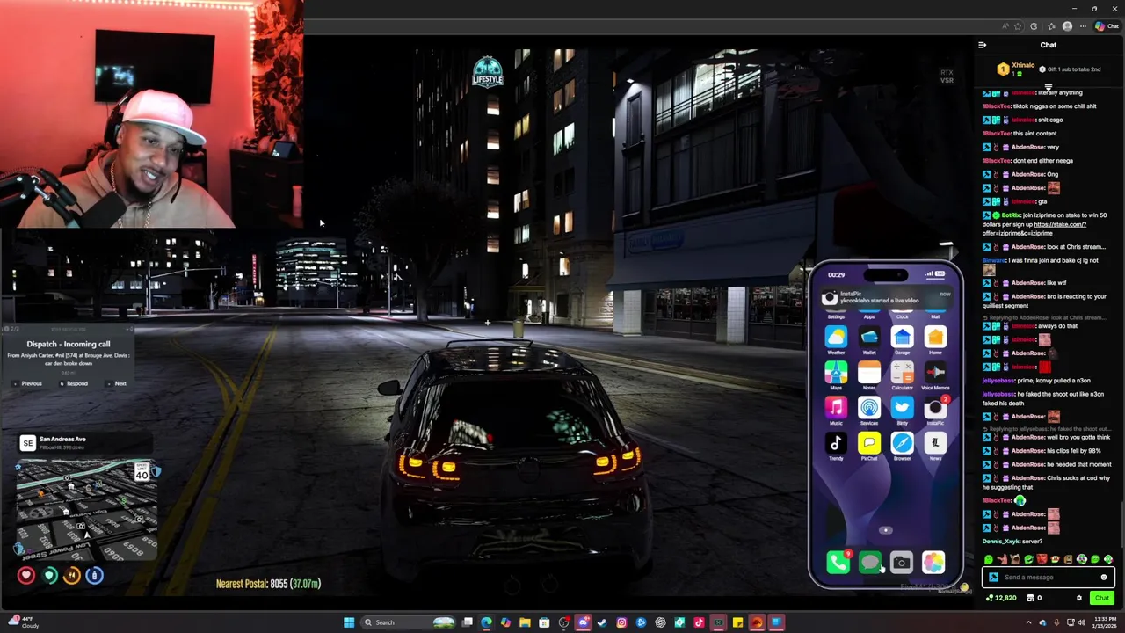Open the taskbar clock showing 11:33 PM
Image resolution: width=1125 pixels, height=633 pixels.
1105,622
